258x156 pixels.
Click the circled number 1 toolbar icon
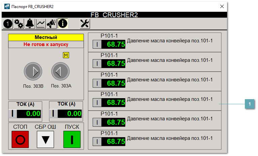(x=8, y=24)
